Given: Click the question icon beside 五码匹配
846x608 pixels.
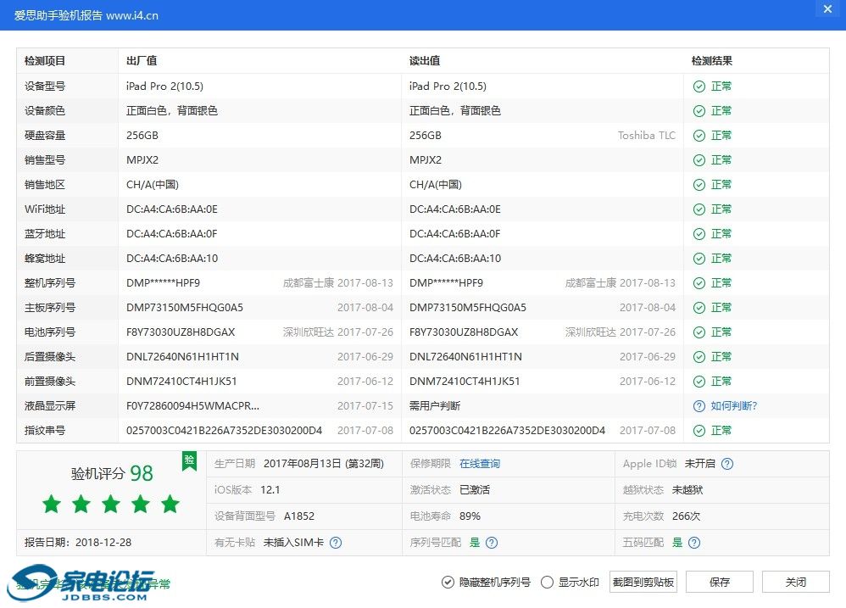Looking at the screenshot, I should tap(694, 543).
